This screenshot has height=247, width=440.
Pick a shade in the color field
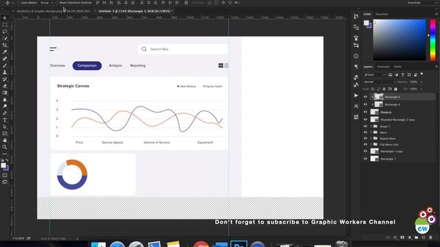[399, 40]
